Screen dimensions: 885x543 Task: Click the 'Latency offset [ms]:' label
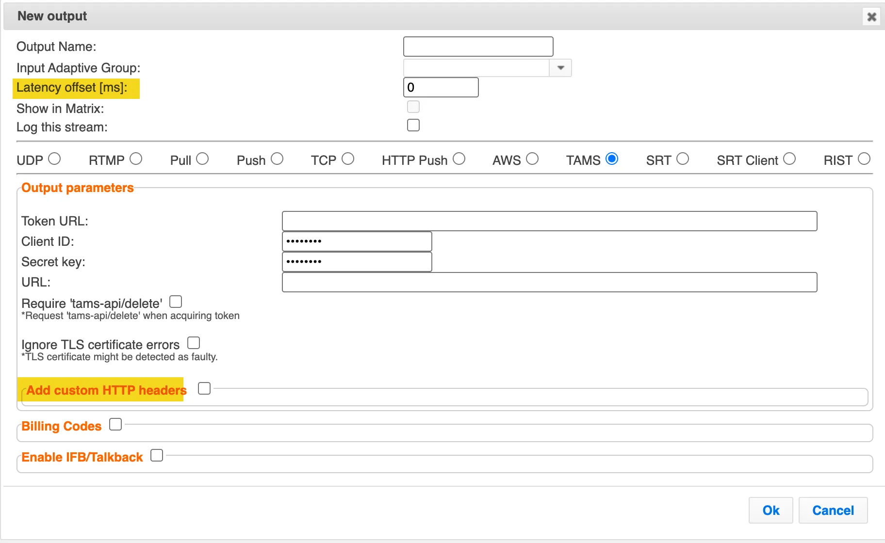(x=72, y=88)
